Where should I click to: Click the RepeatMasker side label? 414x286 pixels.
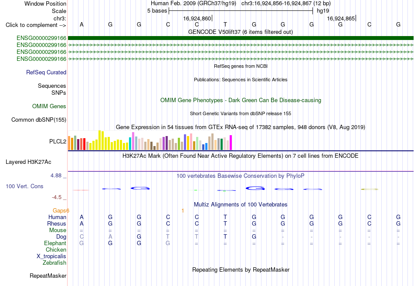(x=48, y=276)
